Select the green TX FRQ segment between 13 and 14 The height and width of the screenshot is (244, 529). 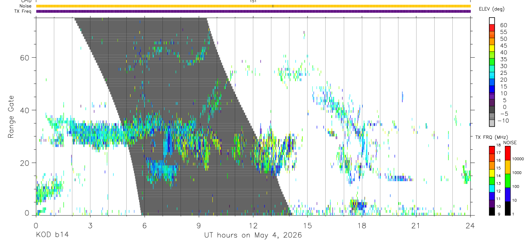point(492,181)
